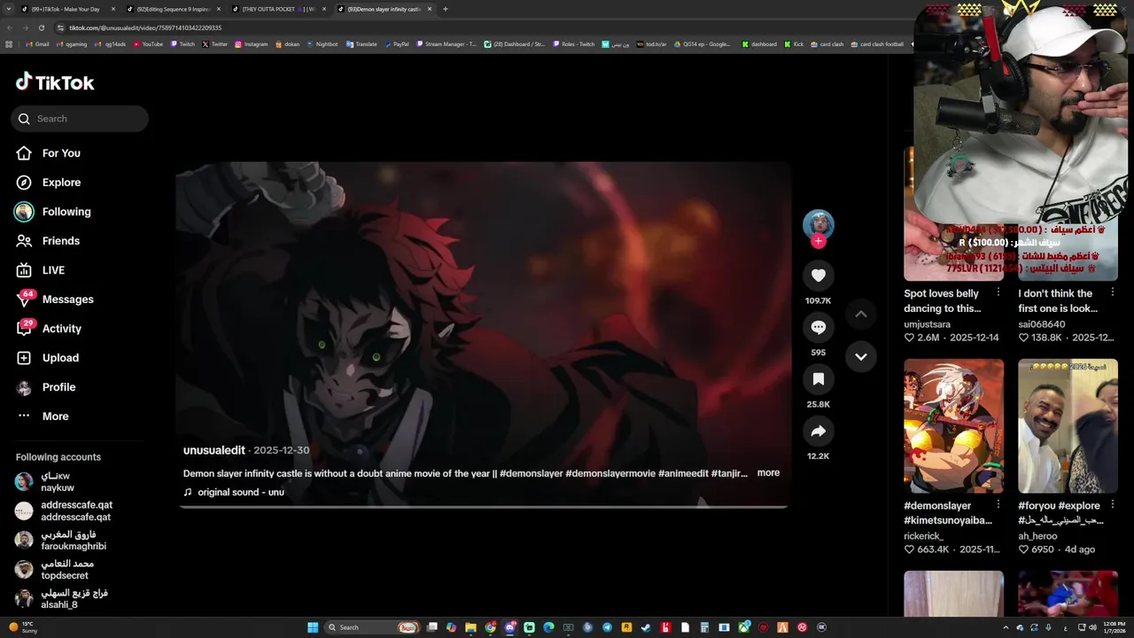Open the unusualedit username link
The width and height of the screenshot is (1134, 638).
pyautogui.click(x=214, y=450)
